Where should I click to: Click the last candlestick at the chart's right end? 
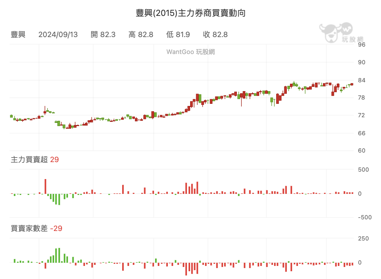coord(352,84)
